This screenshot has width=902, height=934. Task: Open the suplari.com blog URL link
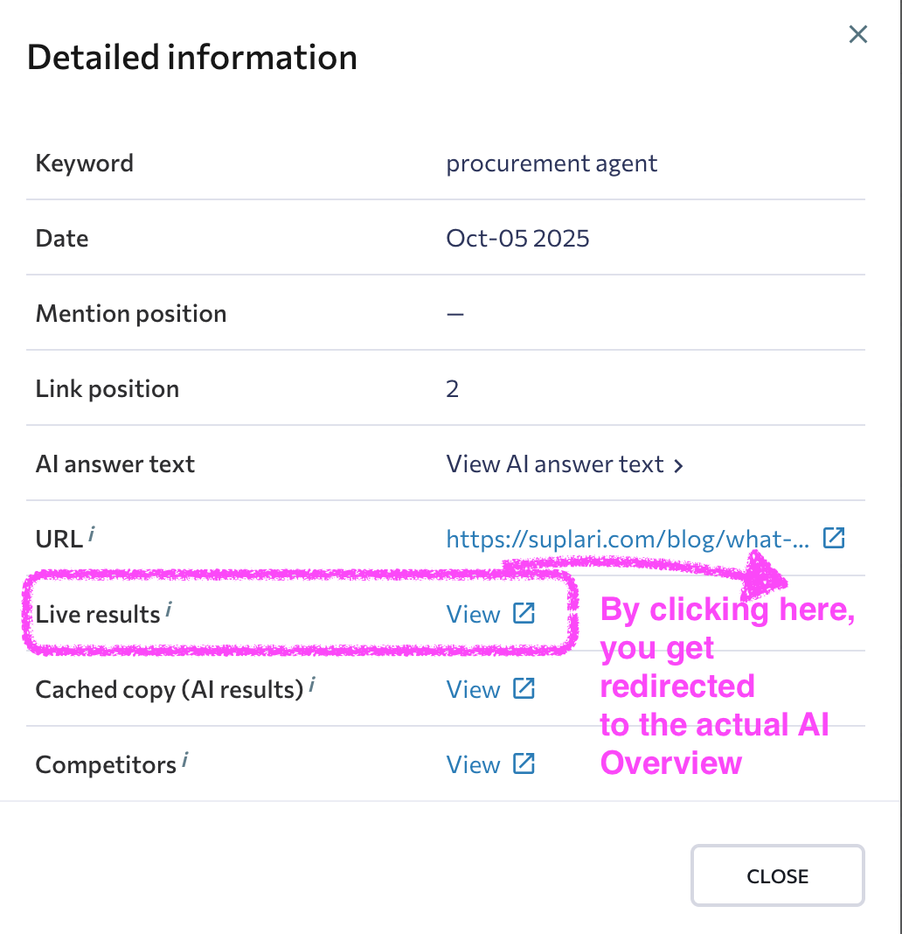point(628,539)
